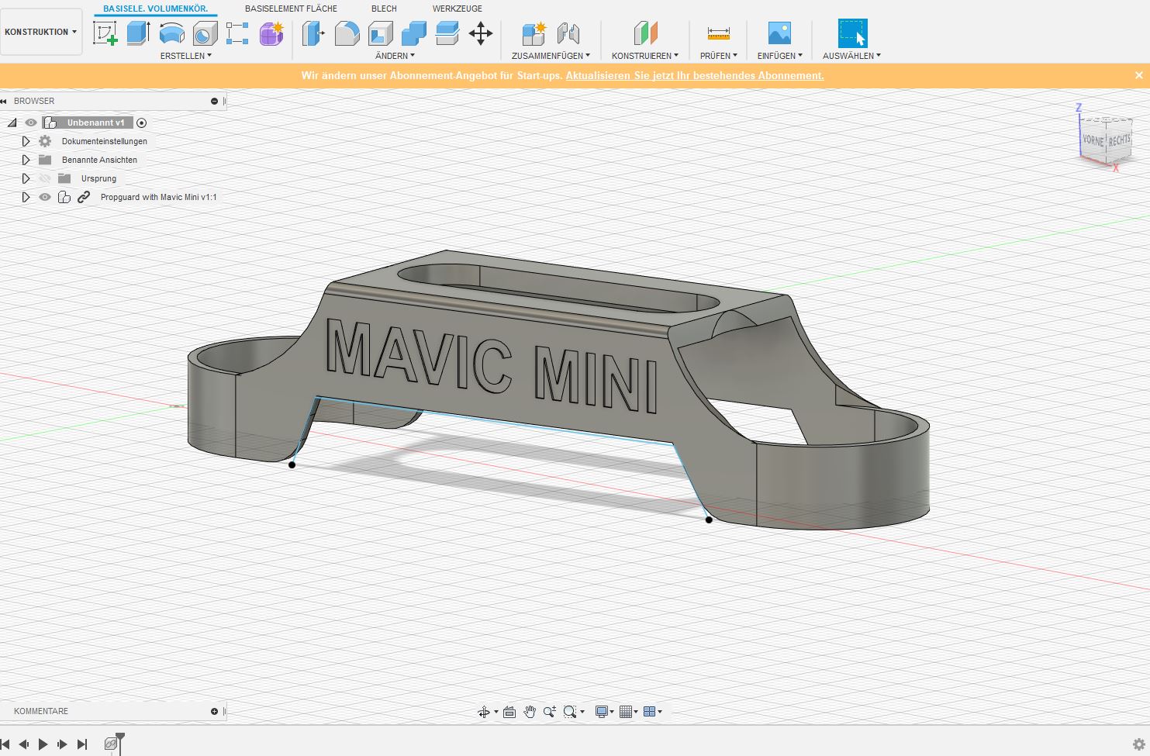Click the RECHTS face of the ViewCube
The image size is (1150, 756).
point(1119,140)
